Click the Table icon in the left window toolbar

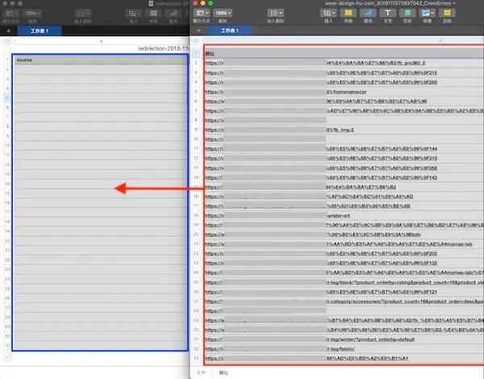tap(153, 13)
